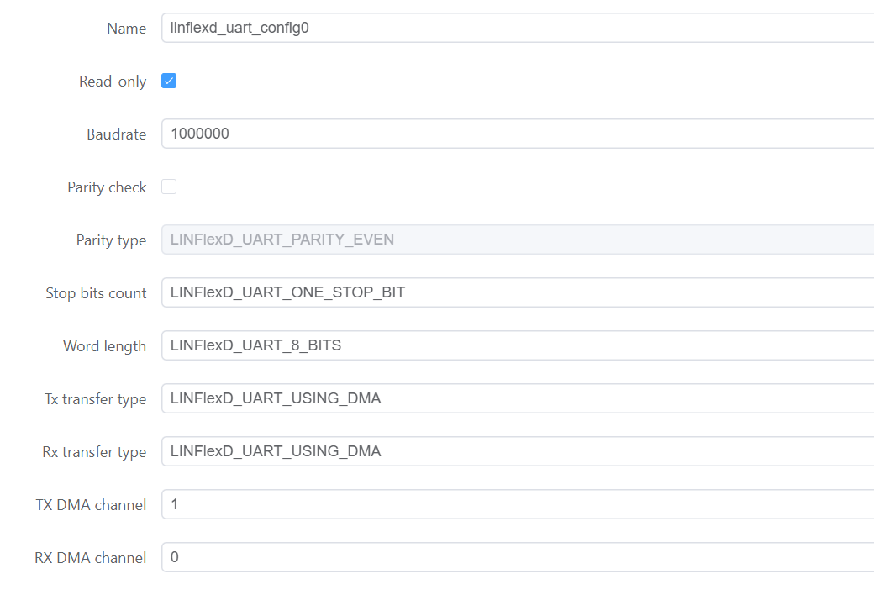Click the "Tx transfer type" label text
The height and width of the screenshot is (616, 874).
click(x=95, y=399)
